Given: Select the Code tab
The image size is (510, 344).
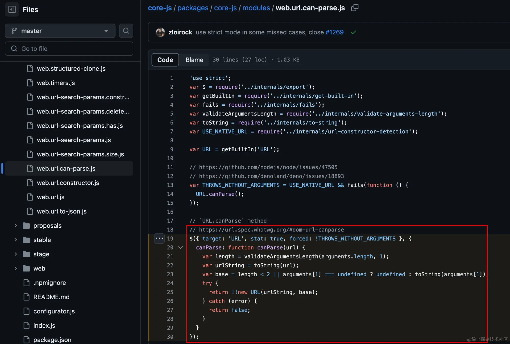Looking at the screenshot, I should [165, 60].
